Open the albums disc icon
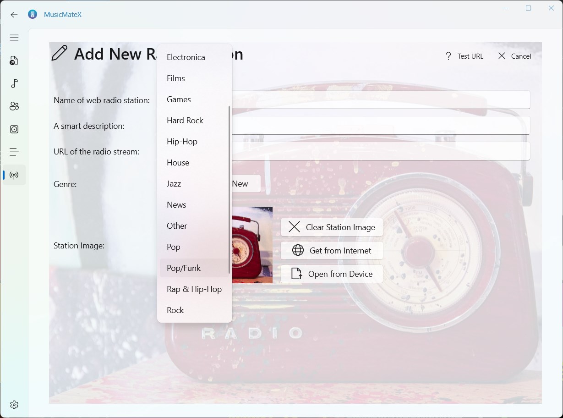 [14, 129]
